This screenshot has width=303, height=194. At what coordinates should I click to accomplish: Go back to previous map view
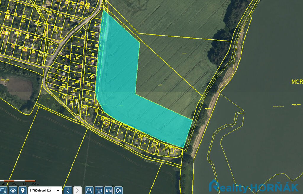68,190
